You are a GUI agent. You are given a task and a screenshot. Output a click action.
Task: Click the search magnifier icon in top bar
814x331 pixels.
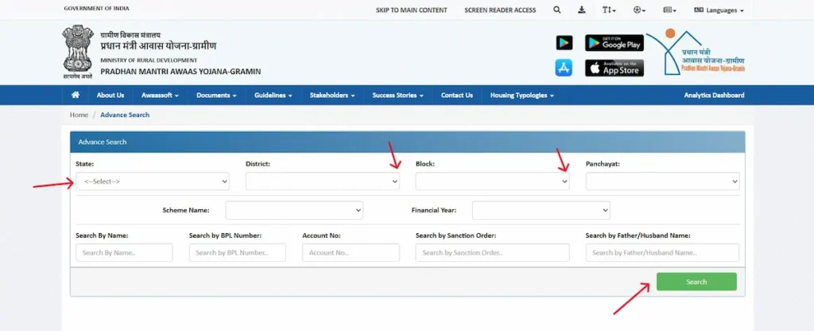557,10
